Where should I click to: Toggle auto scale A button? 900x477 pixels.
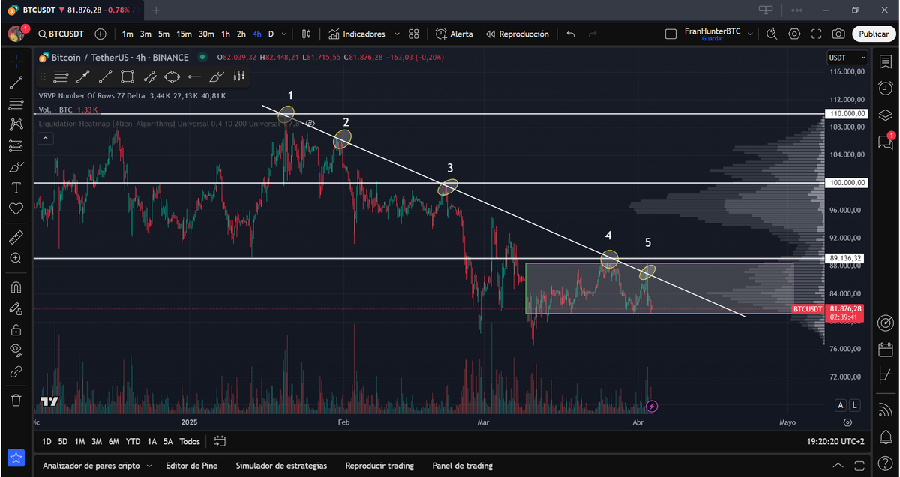point(840,405)
